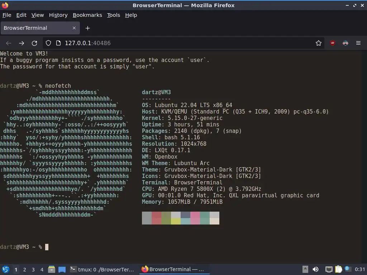This screenshot has height=275, width=367.
Task: Go back with the browser back arrow
Action: tap(9, 43)
